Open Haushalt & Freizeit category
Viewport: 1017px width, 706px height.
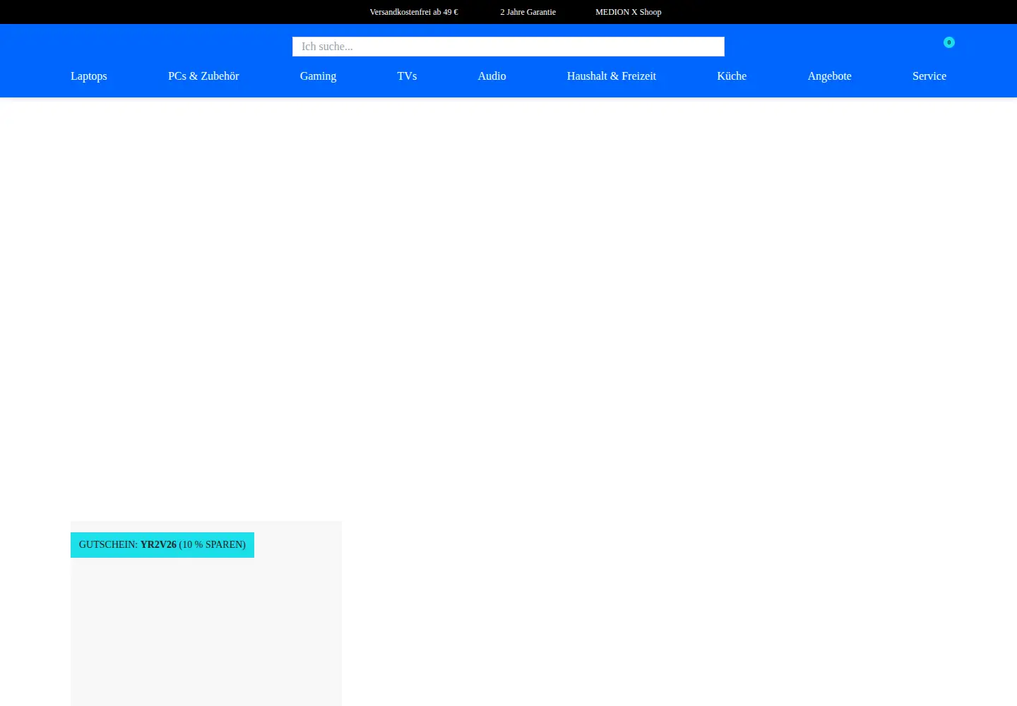(612, 76)
